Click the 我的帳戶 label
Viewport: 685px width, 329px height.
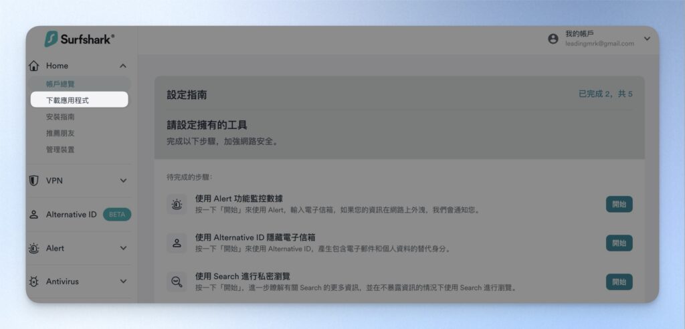(x=579, y=34)
